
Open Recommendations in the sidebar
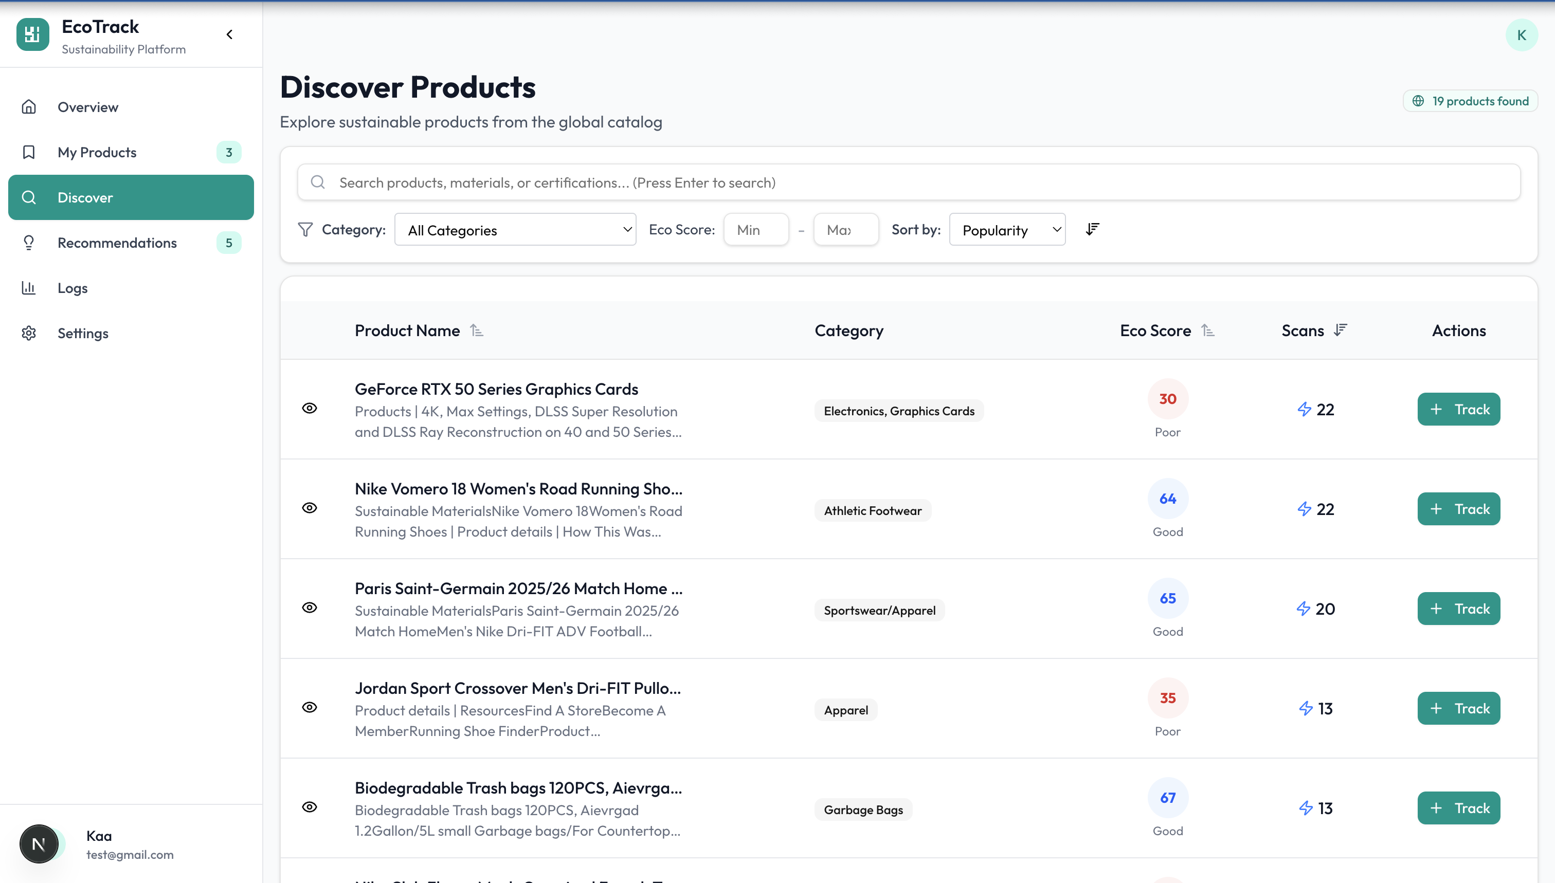[x=117, y=243]
